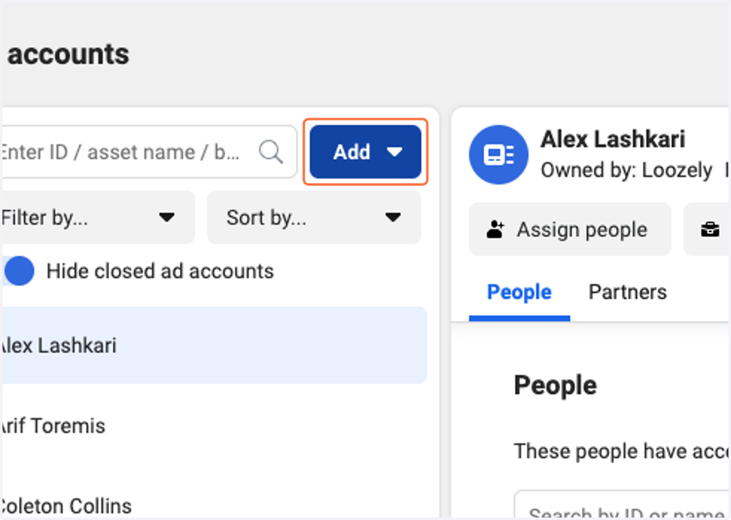Click the Owned by: Loozely text
The width and height of the screenshot is (731, 520).
[x=626, y=170]
